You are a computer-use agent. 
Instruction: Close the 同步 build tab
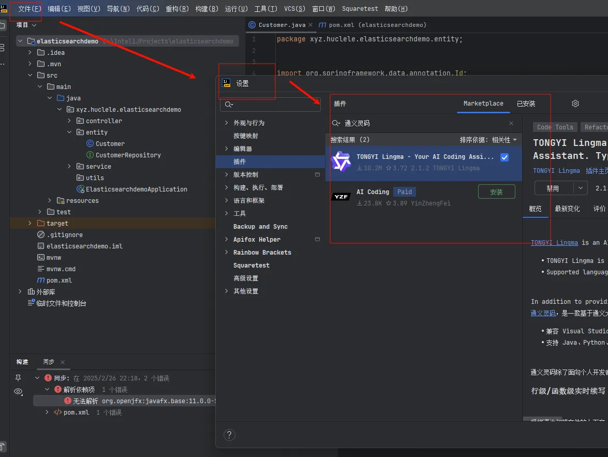[63, 362]
